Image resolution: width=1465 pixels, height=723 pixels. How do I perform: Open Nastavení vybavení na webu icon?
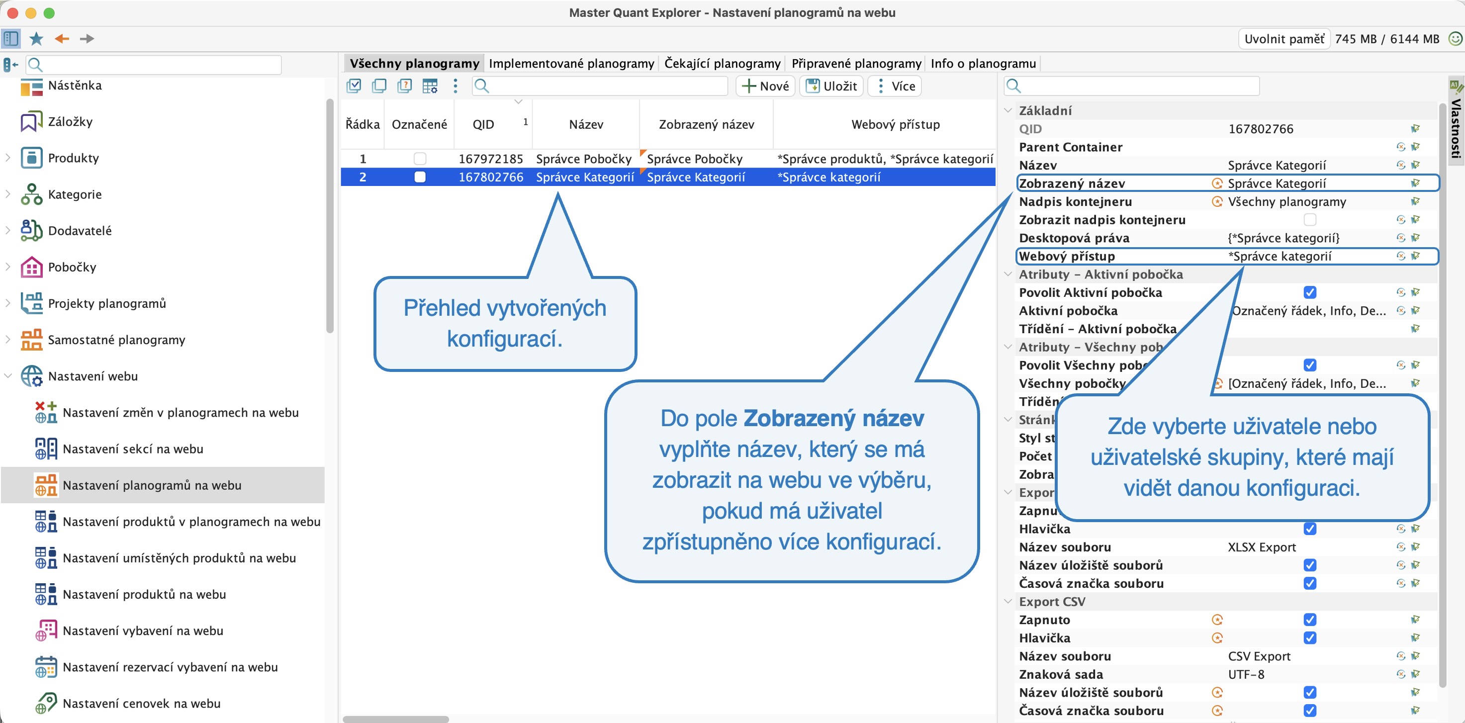coord(45,631)
